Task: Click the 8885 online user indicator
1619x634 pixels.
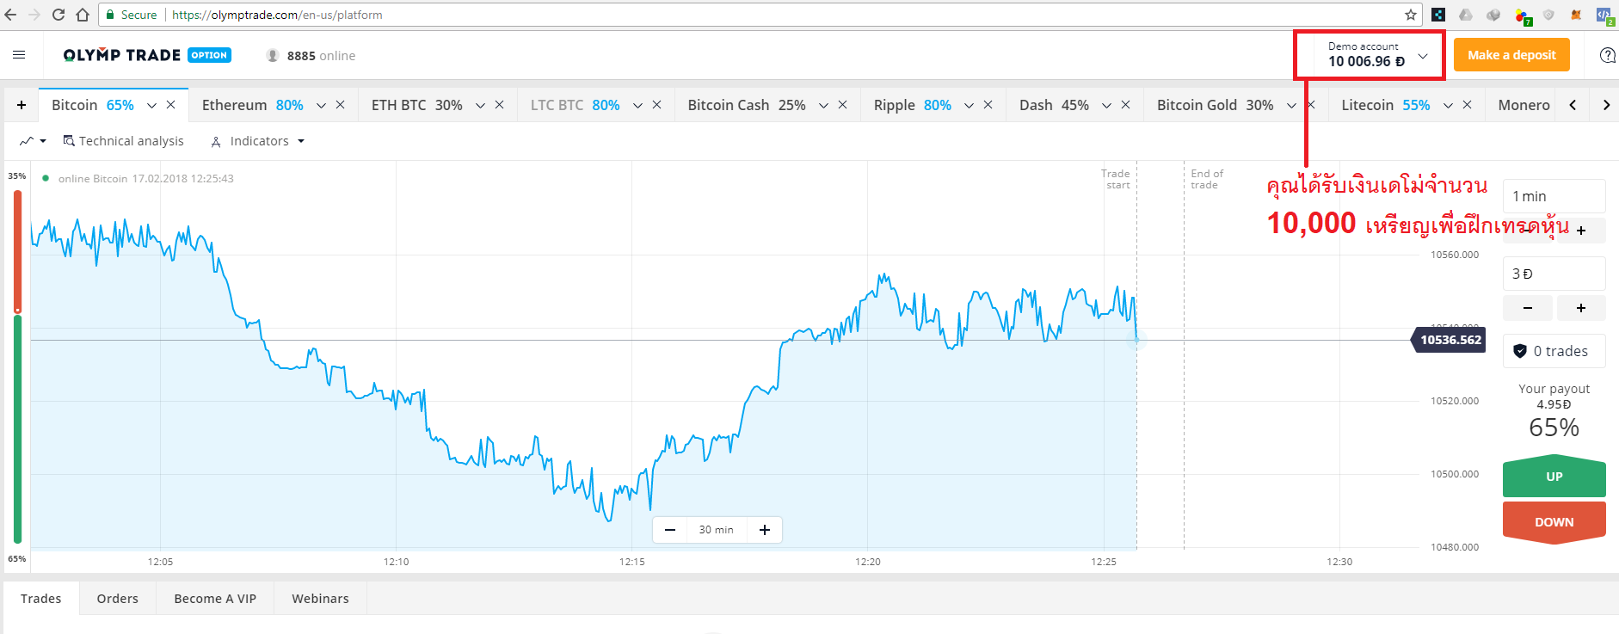Action: click(x=311, y=56)
